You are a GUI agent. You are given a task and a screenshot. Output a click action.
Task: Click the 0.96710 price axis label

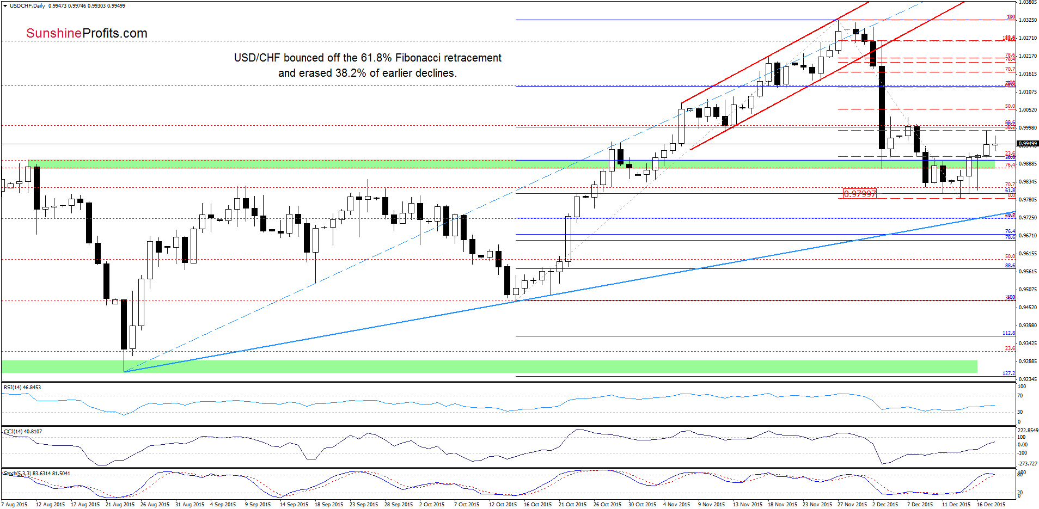click(1028, 235)
